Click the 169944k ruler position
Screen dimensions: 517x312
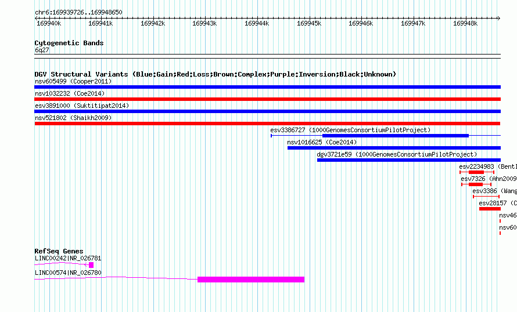click(x=257, y=23)
